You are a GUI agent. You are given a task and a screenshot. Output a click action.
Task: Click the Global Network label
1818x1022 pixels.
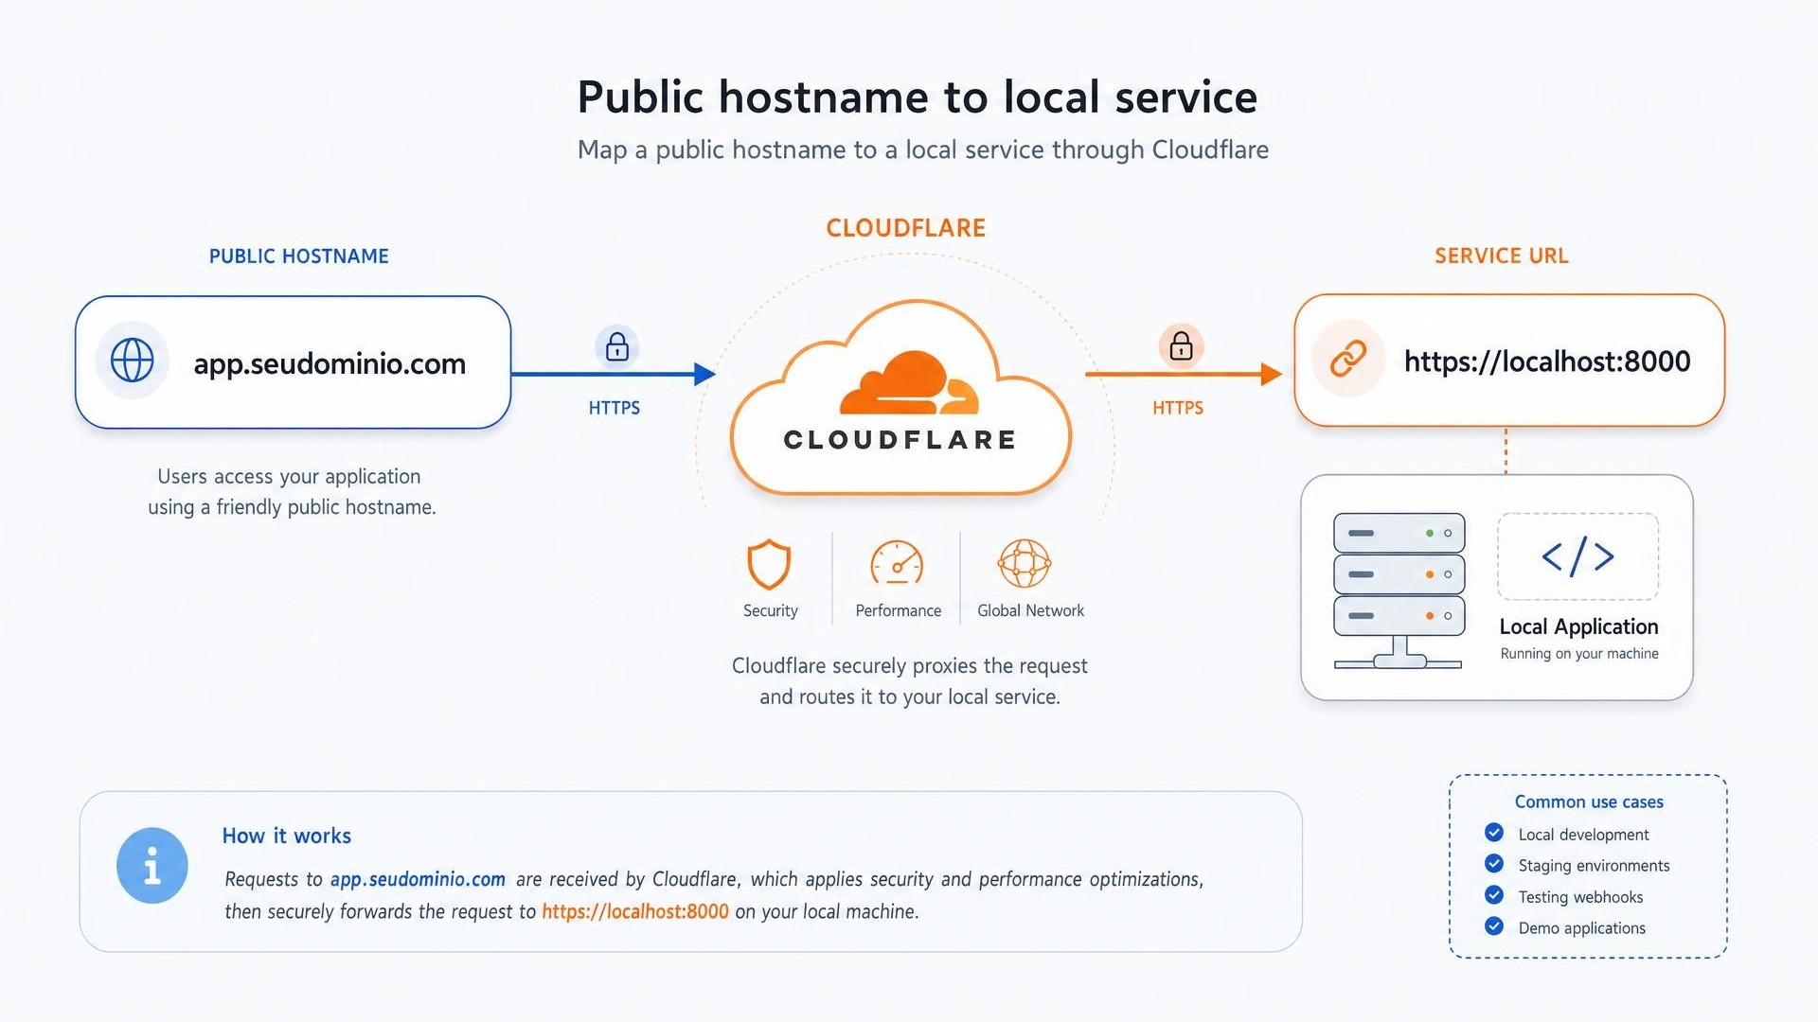(x=1031, y=611)
